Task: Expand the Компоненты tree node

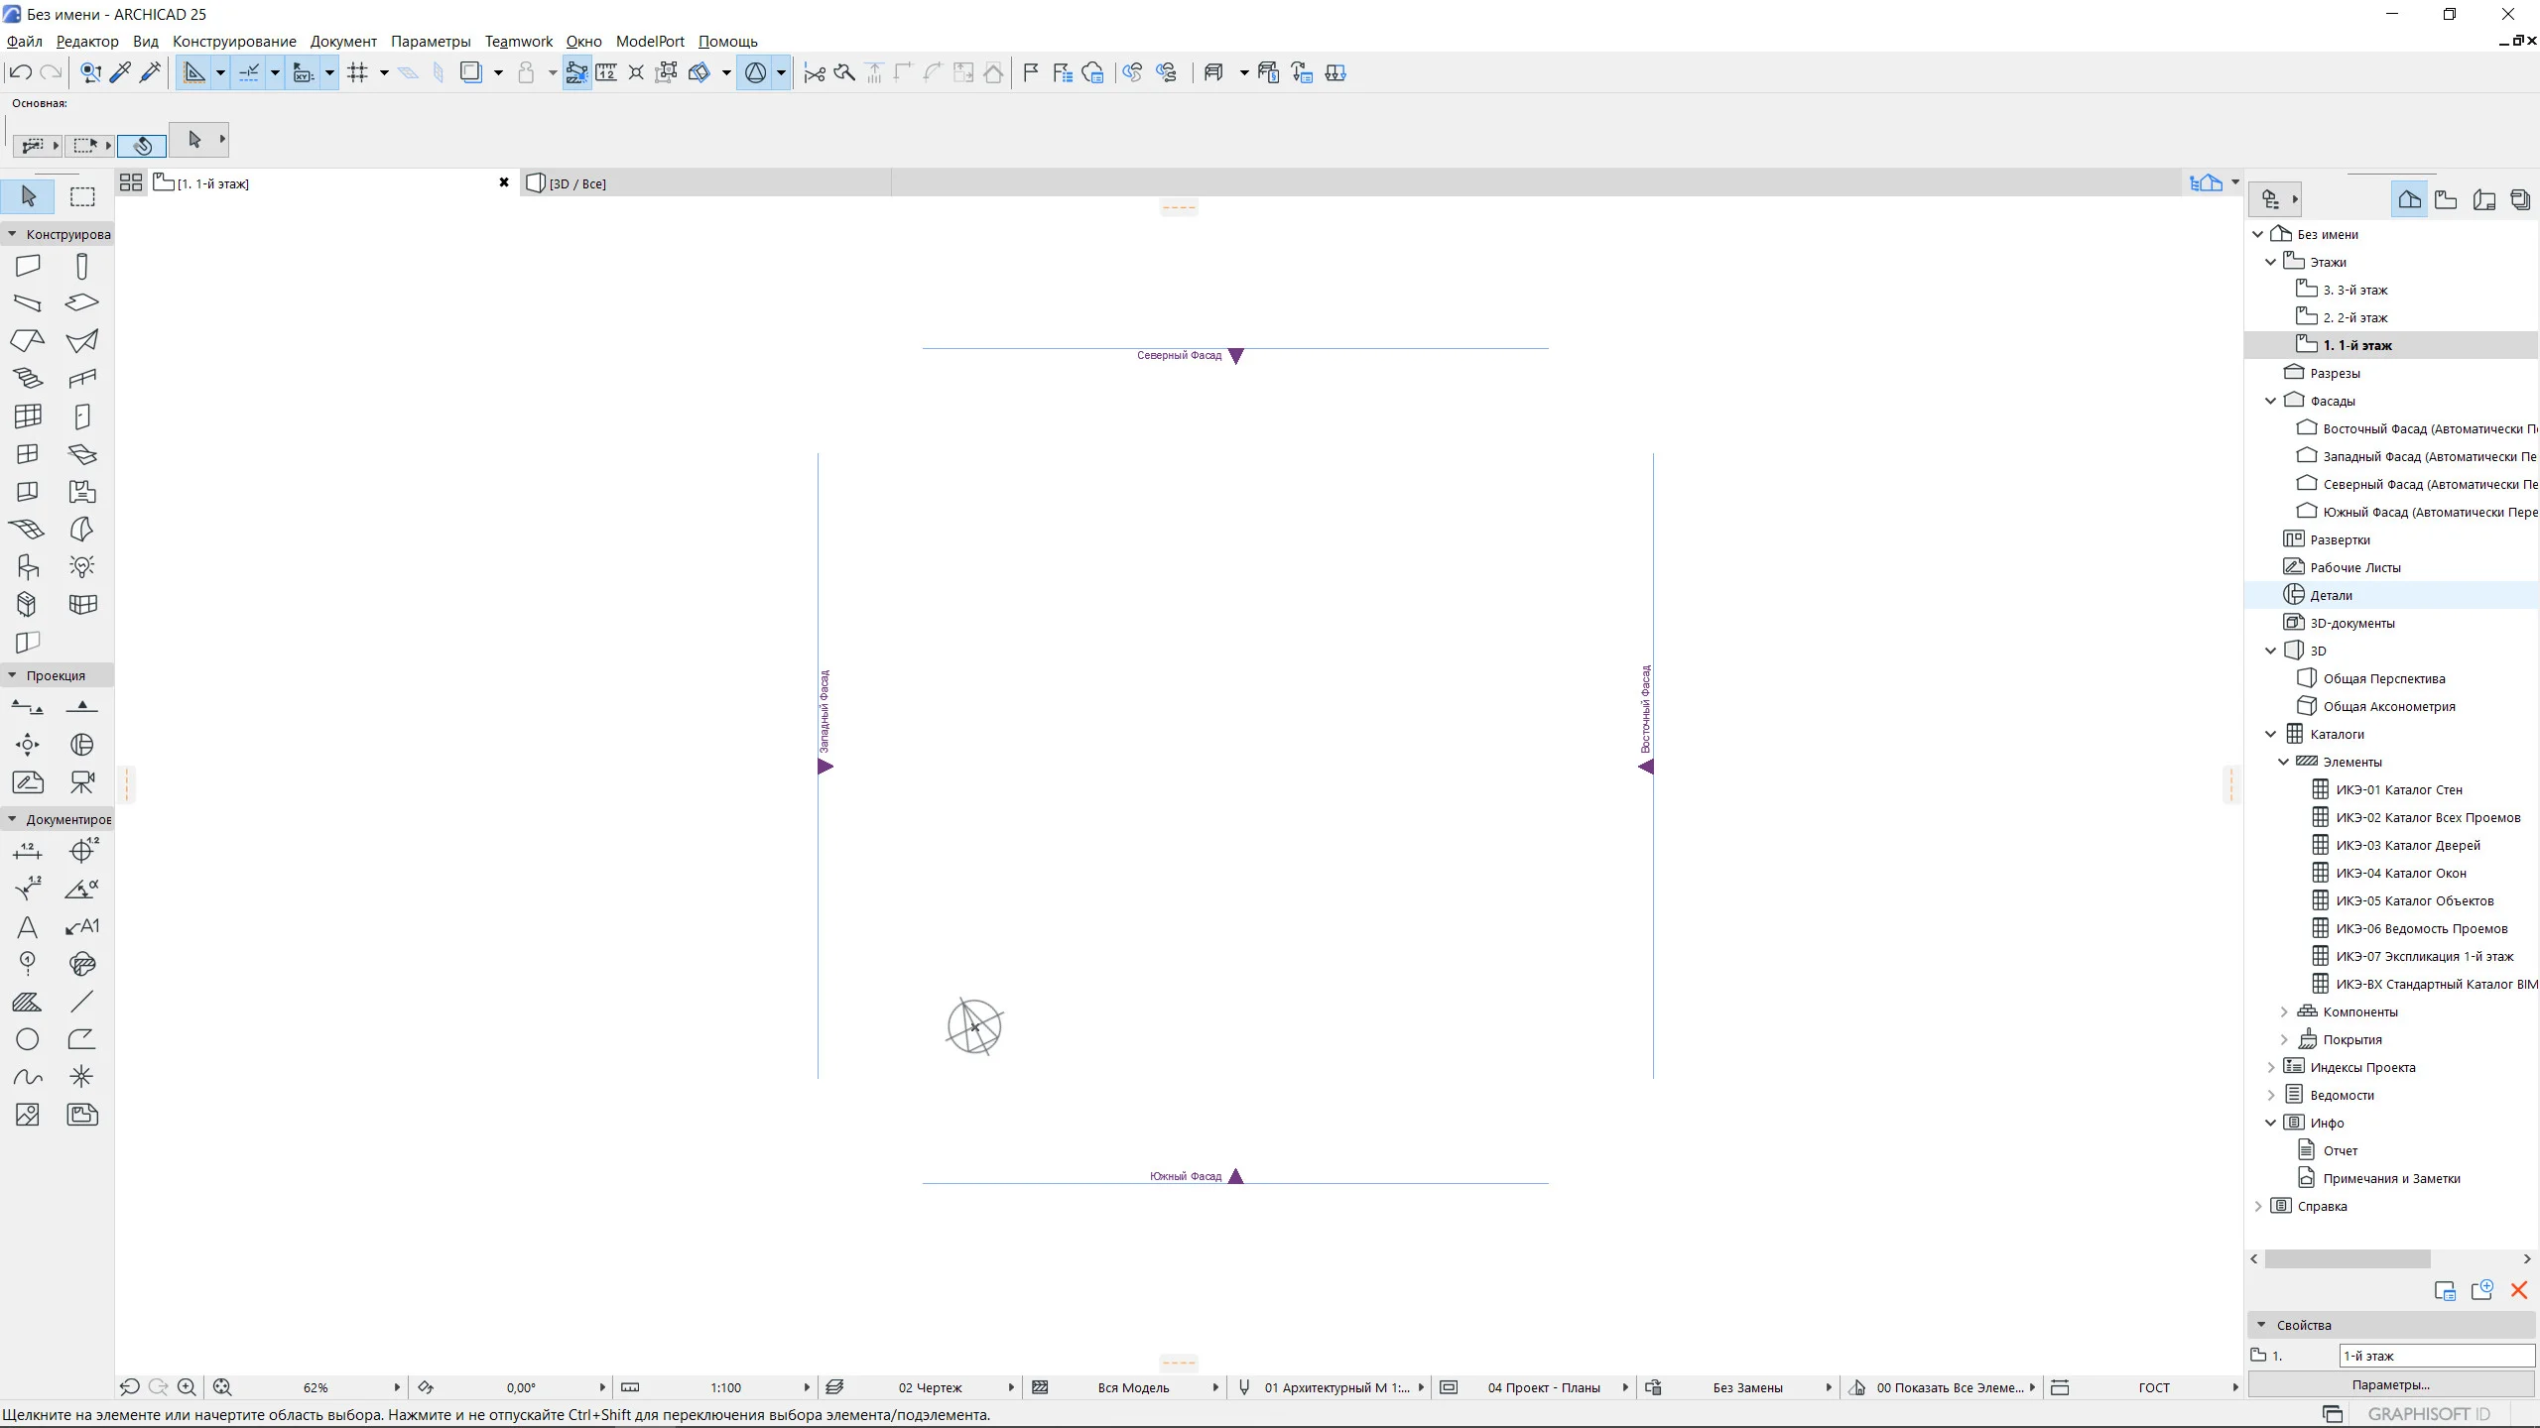Action: [2283, 1011]
